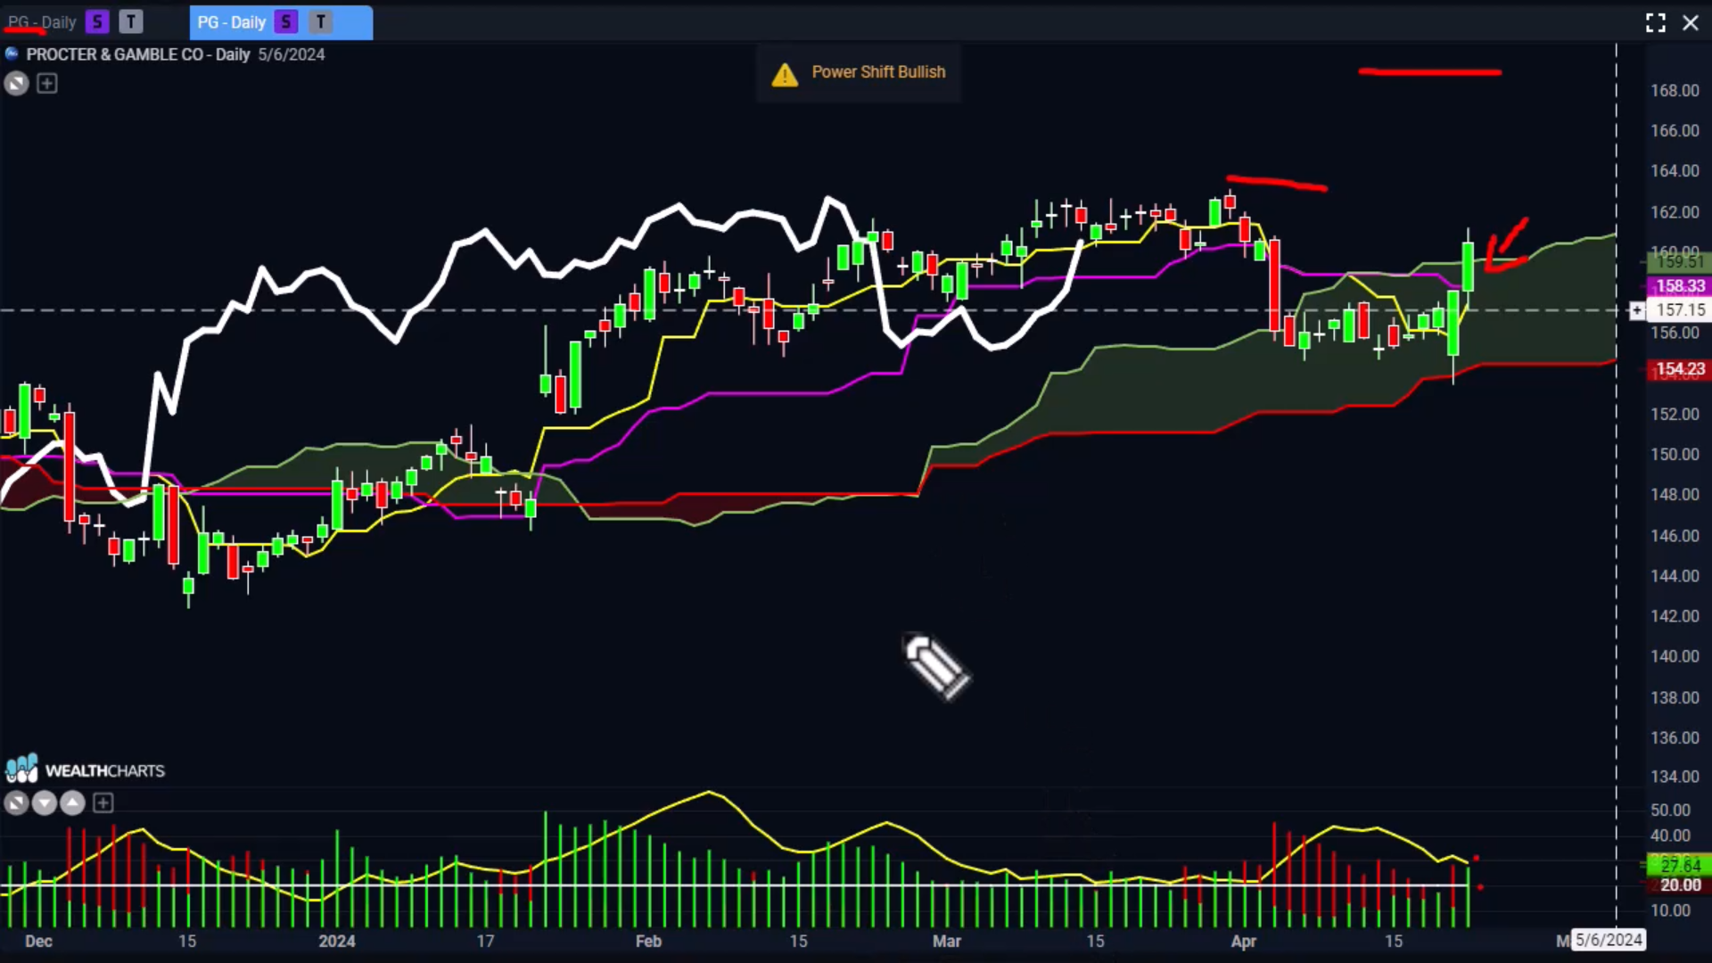Click the purple S badge on first tab
This screenshot has width=1712, height=963.
[x=98, y=22]
